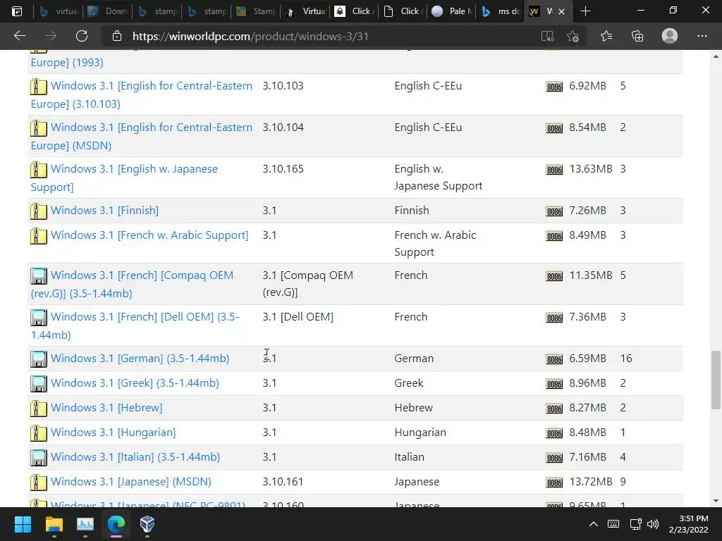Switch to the 'Pale M' tab
Viewport: 722px width, 541px height.
click(453, 11)
